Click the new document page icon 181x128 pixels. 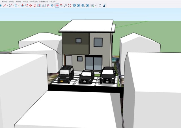(100, 5)
